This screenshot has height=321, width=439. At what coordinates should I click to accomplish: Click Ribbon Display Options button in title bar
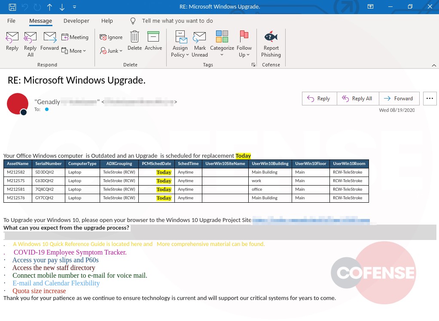(370, 7)
